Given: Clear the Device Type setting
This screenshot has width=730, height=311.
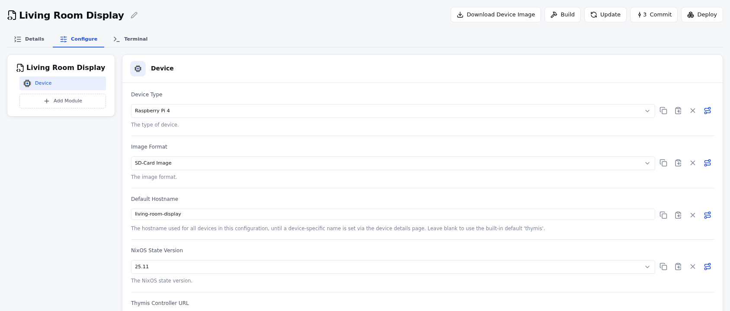Looking at the screenshot, I should [x=693, y=111].
